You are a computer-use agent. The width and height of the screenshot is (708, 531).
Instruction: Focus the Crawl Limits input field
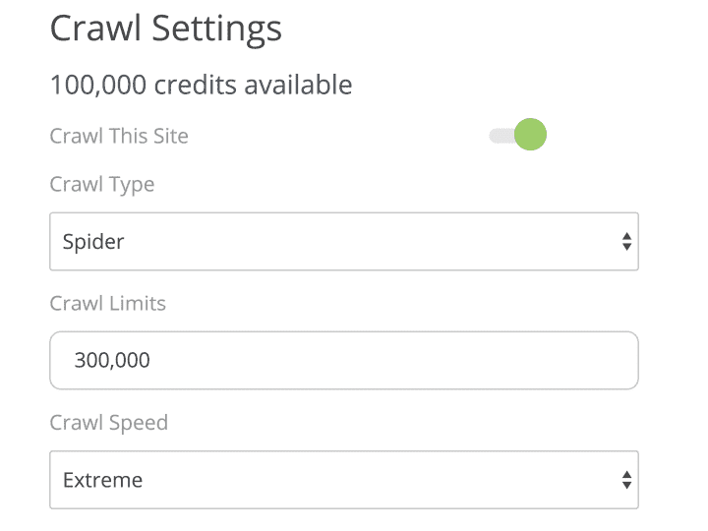pos(343,361)
